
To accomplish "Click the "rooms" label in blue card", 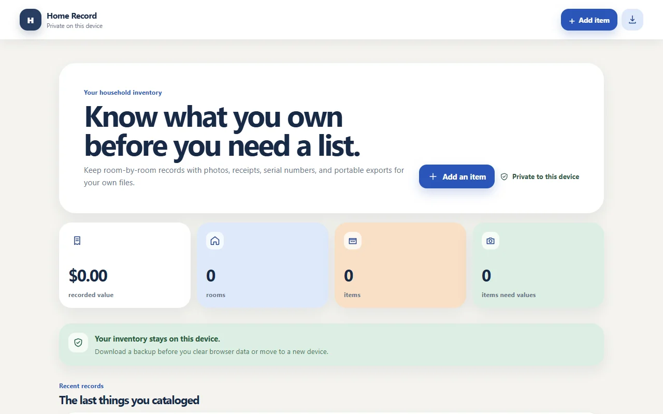I will point(215,295).
